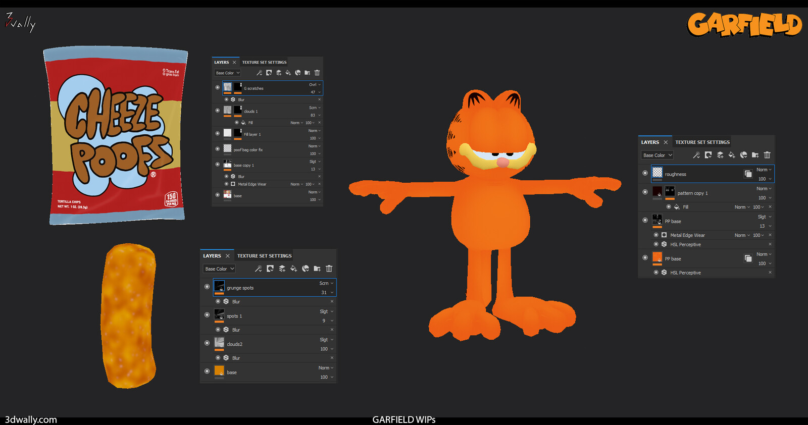
Task: Click Add layer icon in roughness layer panel
Action: 720,155
